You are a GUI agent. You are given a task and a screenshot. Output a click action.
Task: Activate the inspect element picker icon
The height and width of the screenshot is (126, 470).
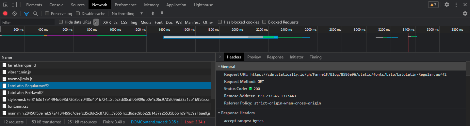coord(6,5)
